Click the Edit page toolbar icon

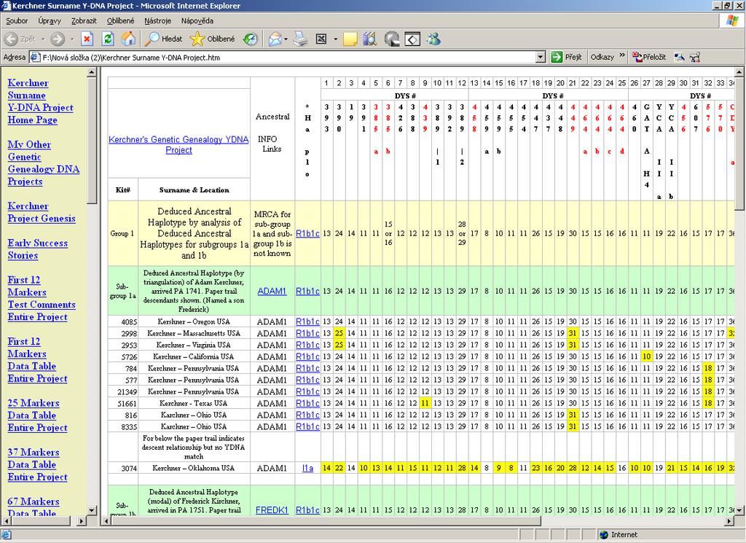click(x=321, y=39)
